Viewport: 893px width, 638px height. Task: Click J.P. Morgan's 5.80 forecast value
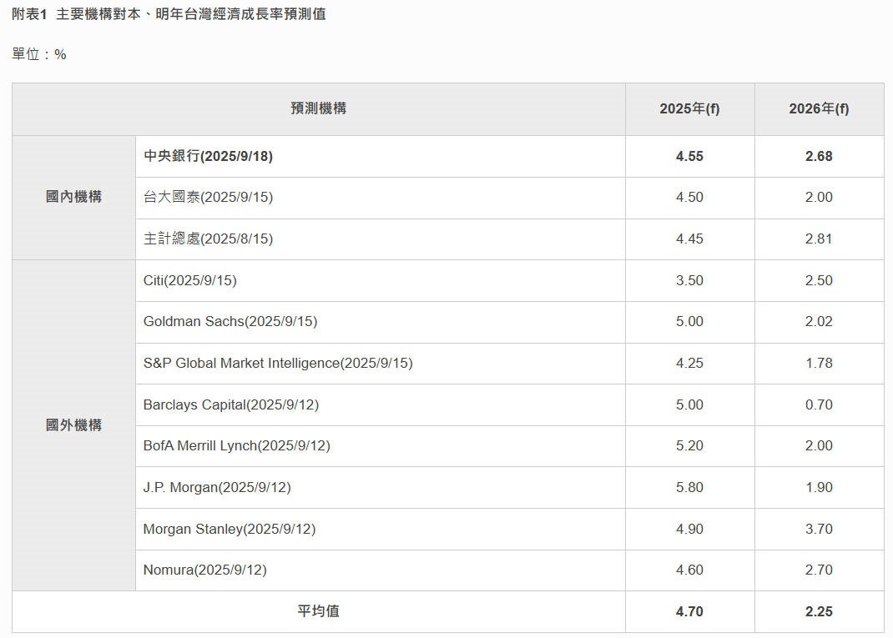point(689,488)
